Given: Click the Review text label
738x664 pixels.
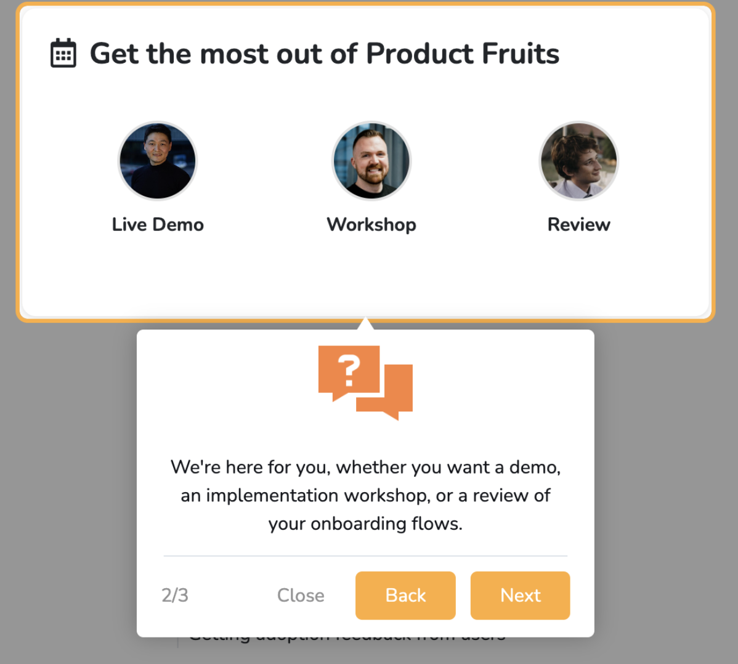Looking at the screenshot, I should [579, 224].
